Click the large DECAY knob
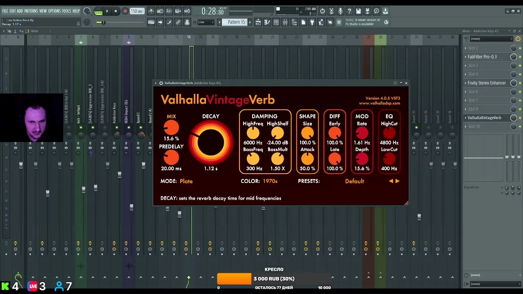The image size is (523, 294). coord(211,143)
